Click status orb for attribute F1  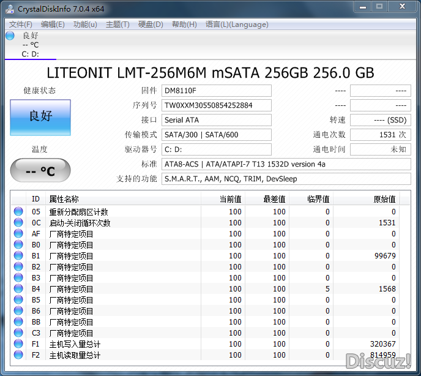[x=18, y=344]
